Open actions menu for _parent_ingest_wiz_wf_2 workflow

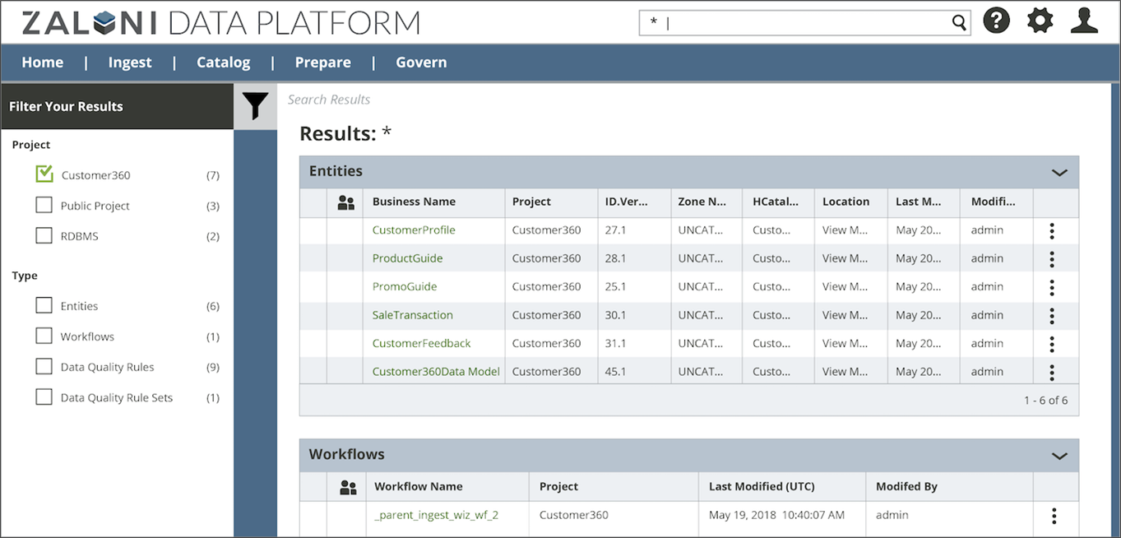coord(1054,516)
